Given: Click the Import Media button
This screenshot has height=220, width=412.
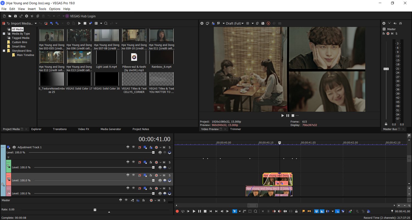Looking at the screenshot, I should pyautogui.click(x=20, y=24).
